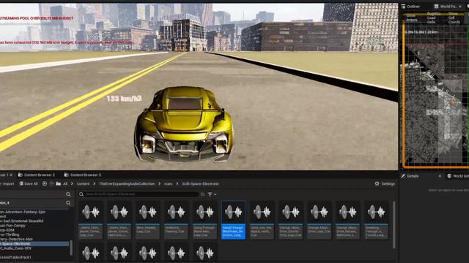Expand the chevron after Content breadcrumb
This screenshot has height=263, width=469.
(x=95, y=183)
